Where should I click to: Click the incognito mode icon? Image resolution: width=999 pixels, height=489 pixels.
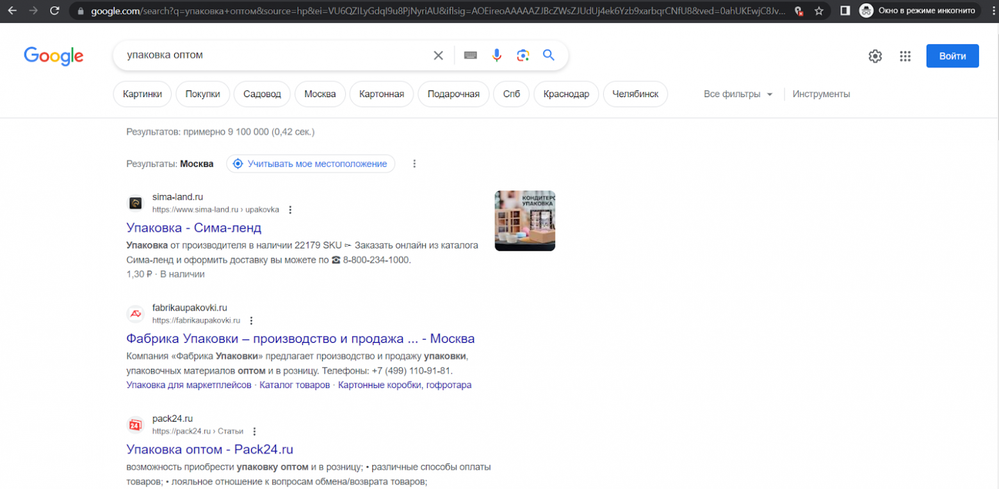866,10
